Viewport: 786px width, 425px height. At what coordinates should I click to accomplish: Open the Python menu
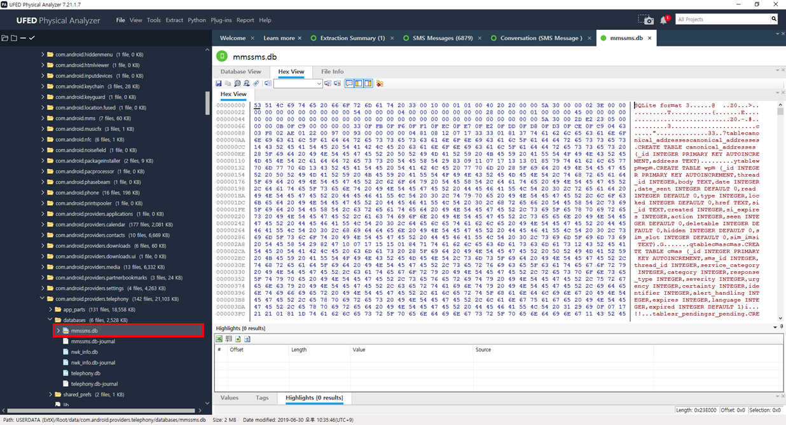tap(197, 20)
